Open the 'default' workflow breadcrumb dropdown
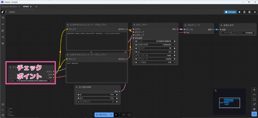Screen dimensions: 258x118 pyautogui.click(x=13, y=12)
